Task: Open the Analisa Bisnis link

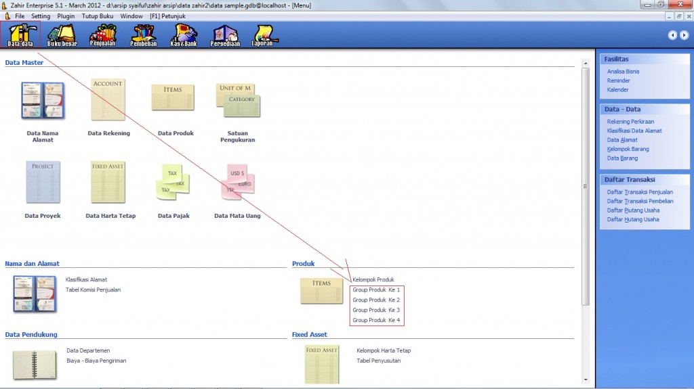Action: pyautogui.click(x=623, y=71)
